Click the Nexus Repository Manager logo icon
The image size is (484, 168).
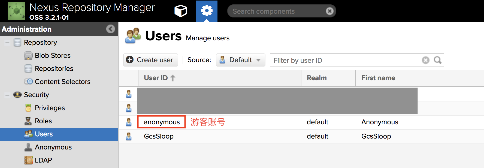click(16, 11)
